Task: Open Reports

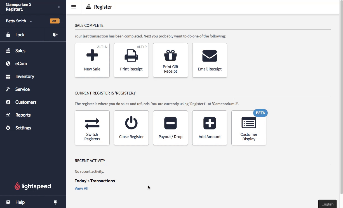Action: 33,115
